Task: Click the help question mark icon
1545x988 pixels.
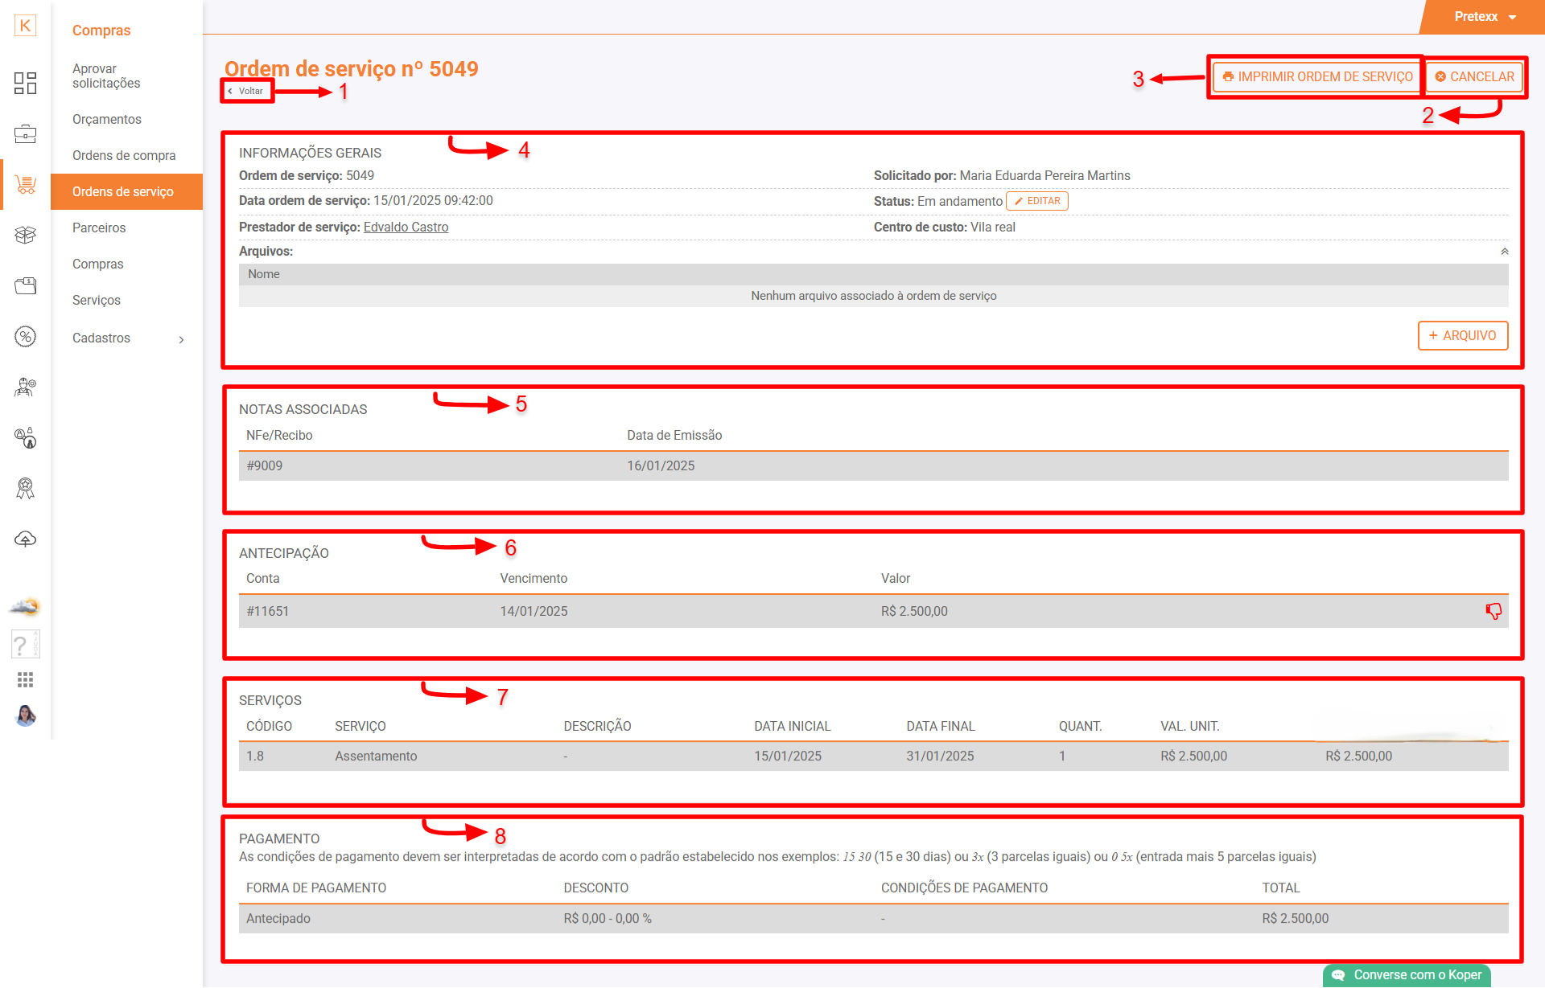Action: coord(25,645)
